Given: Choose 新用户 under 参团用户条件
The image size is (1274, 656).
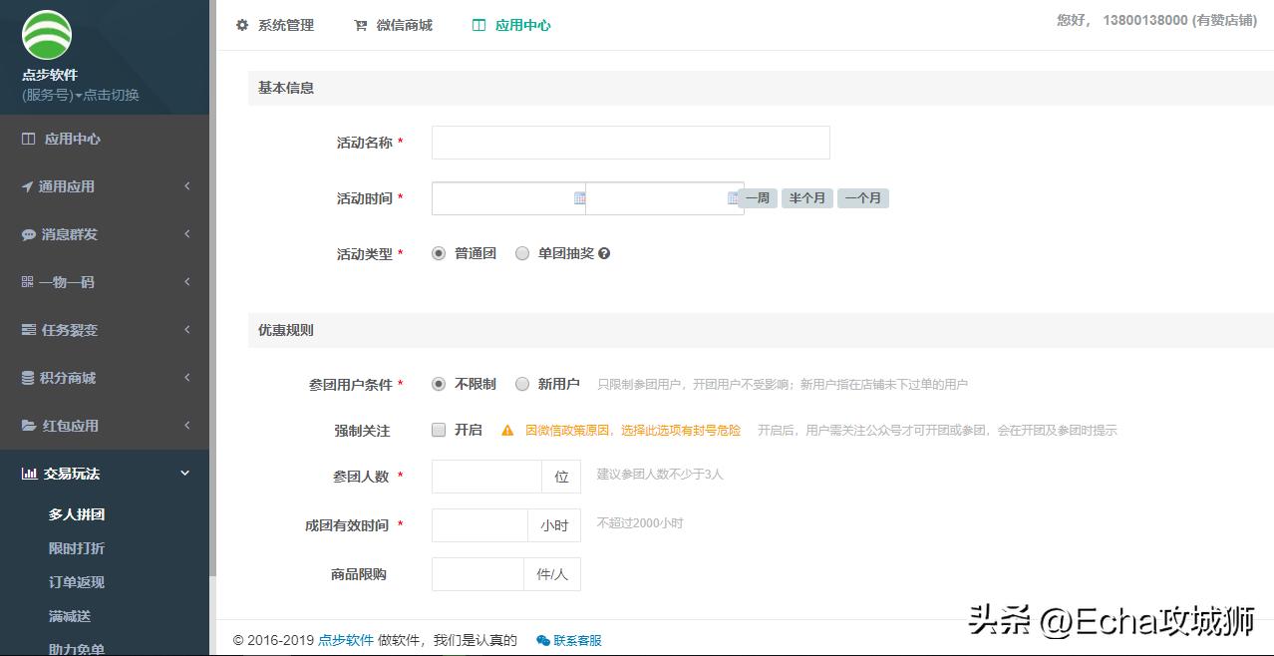Looking at the screenshot, I should (x=522, y=383).
